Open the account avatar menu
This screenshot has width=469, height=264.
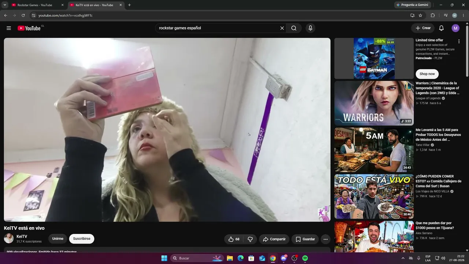click(455, 28)
